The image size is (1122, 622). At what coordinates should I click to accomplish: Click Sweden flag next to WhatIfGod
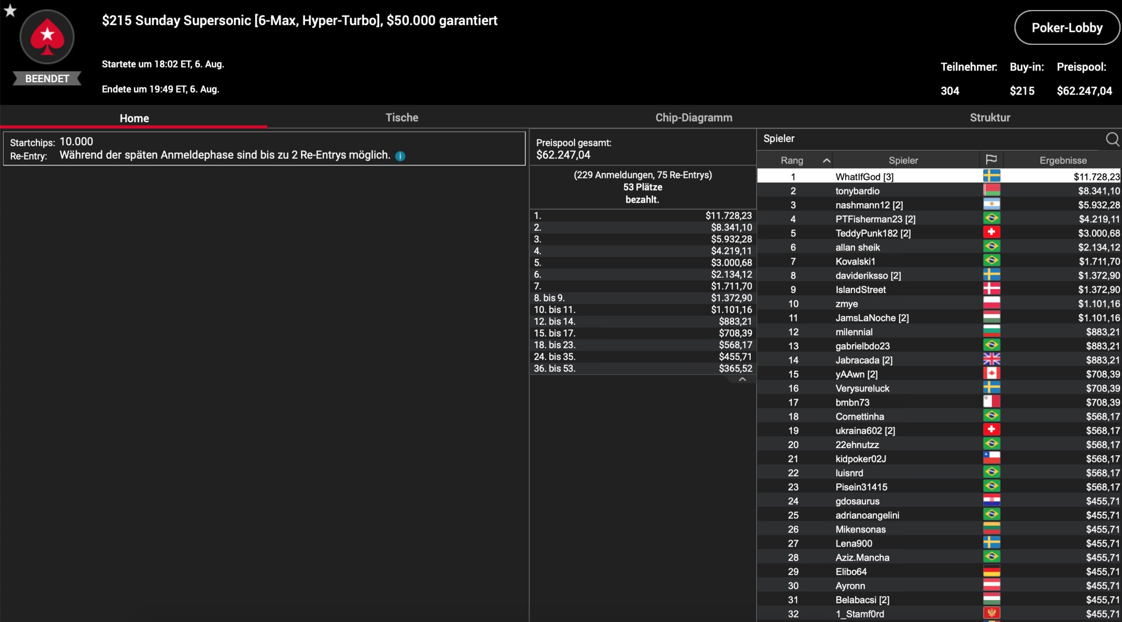point(991,176)
